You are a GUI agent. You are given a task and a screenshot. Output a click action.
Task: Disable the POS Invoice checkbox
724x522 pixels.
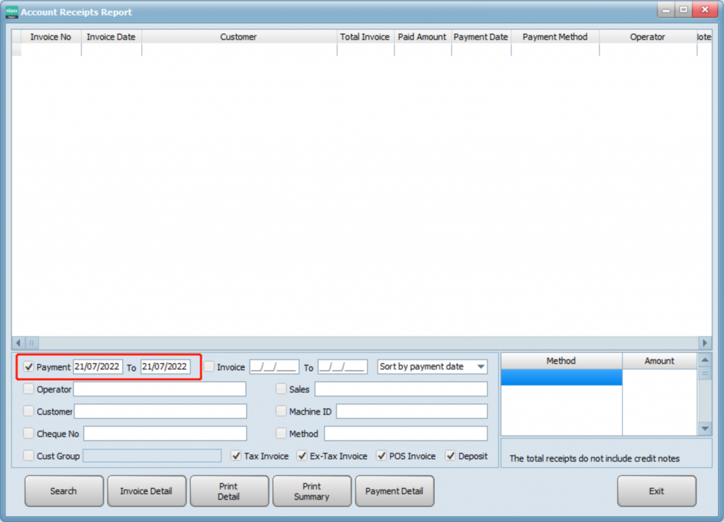tap(382, 456)
